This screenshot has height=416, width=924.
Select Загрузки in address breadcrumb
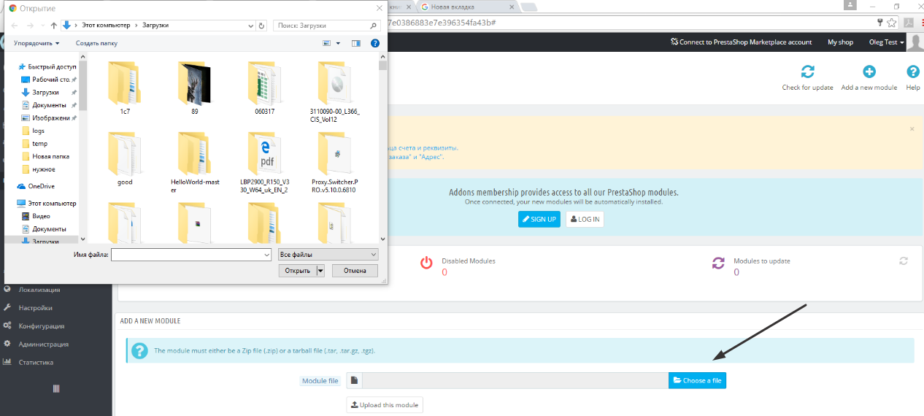[x=156, y=25]
